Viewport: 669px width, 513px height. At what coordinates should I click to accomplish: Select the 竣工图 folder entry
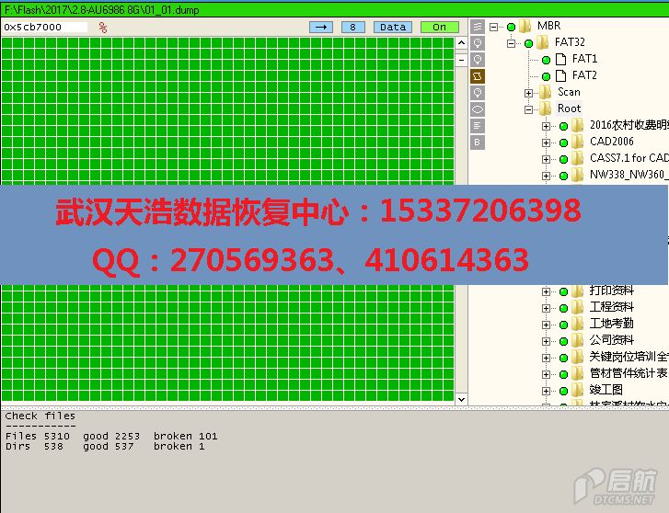(606, 390)
